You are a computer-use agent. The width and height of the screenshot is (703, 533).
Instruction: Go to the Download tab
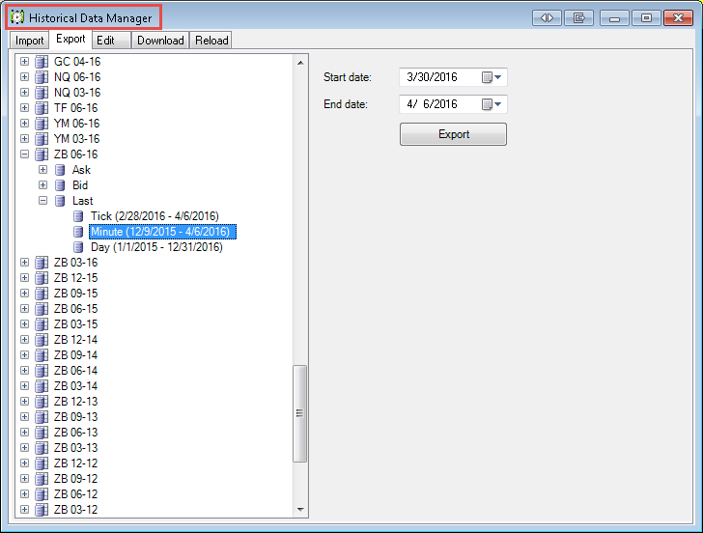pyautogui.click(x=160, y=41)
